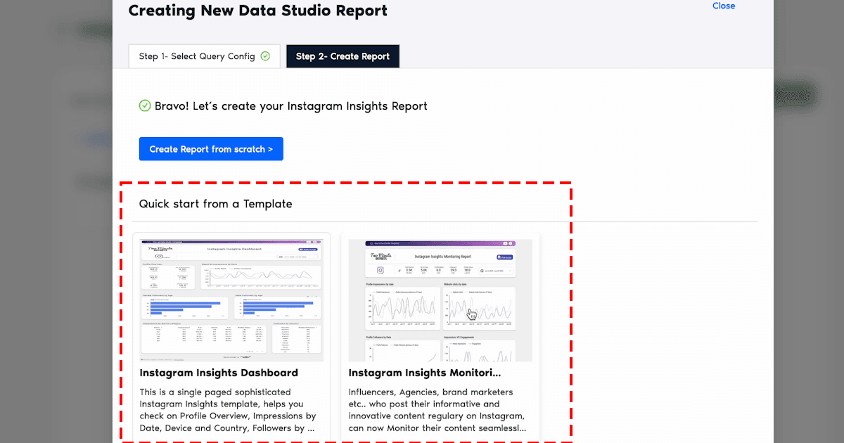The width and height of the screenshot is (844, 443).
Task: Click the Close link in the dialog header
Action: point(723,6)
